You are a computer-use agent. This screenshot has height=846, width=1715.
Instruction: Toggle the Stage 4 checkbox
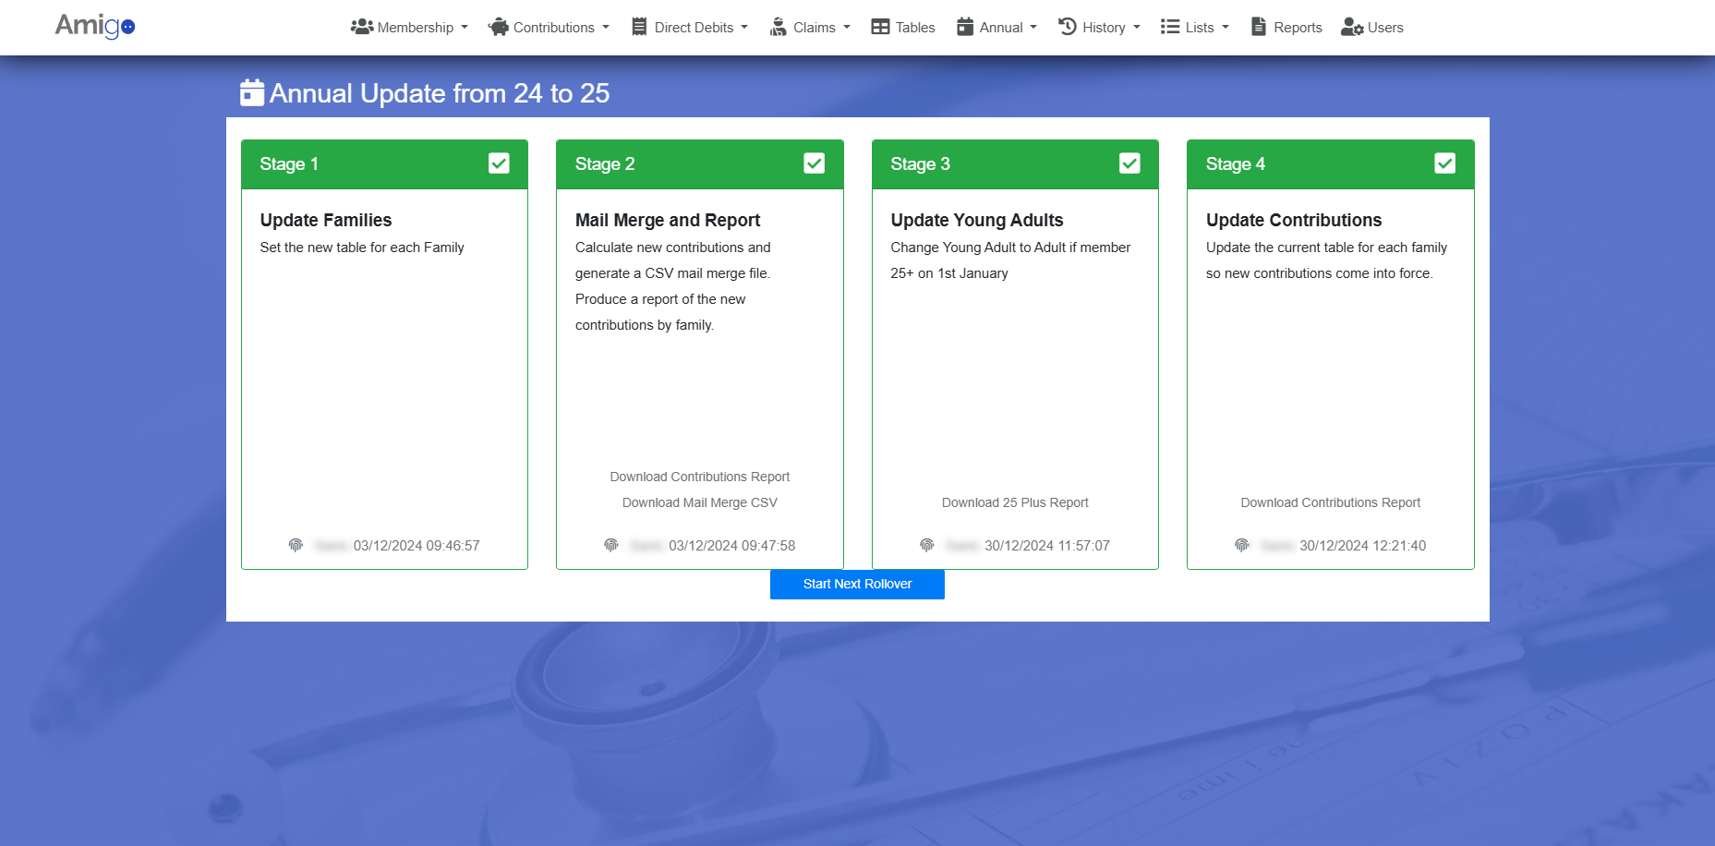click(1444, 163)
